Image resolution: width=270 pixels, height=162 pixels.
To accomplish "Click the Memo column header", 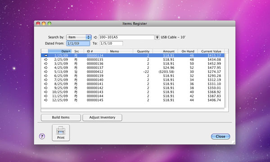I will tap(120, 51).
